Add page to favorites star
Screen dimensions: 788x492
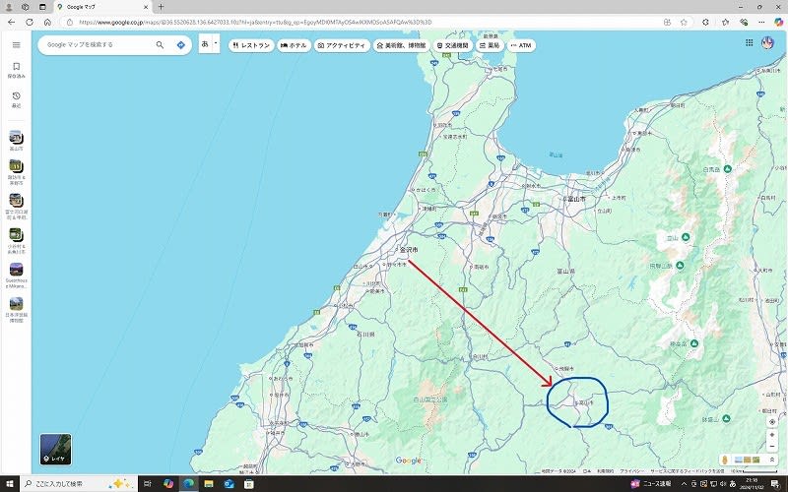click(684, 22)
